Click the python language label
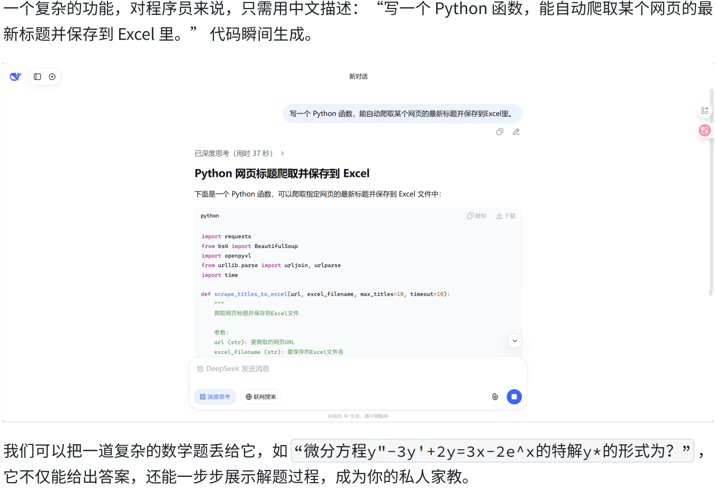The height and width of the screenshot is (488, 716). 210,216
